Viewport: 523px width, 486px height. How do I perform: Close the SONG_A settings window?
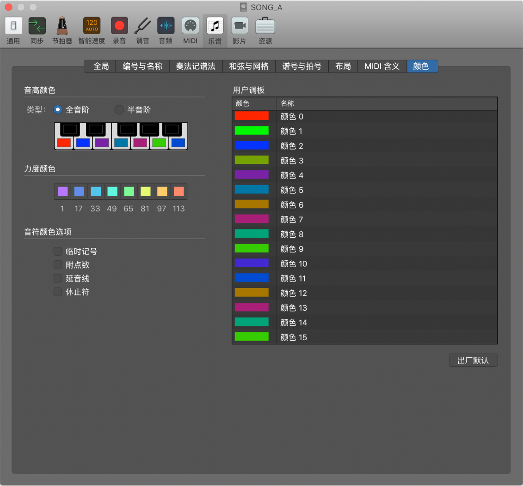(9, 7)
